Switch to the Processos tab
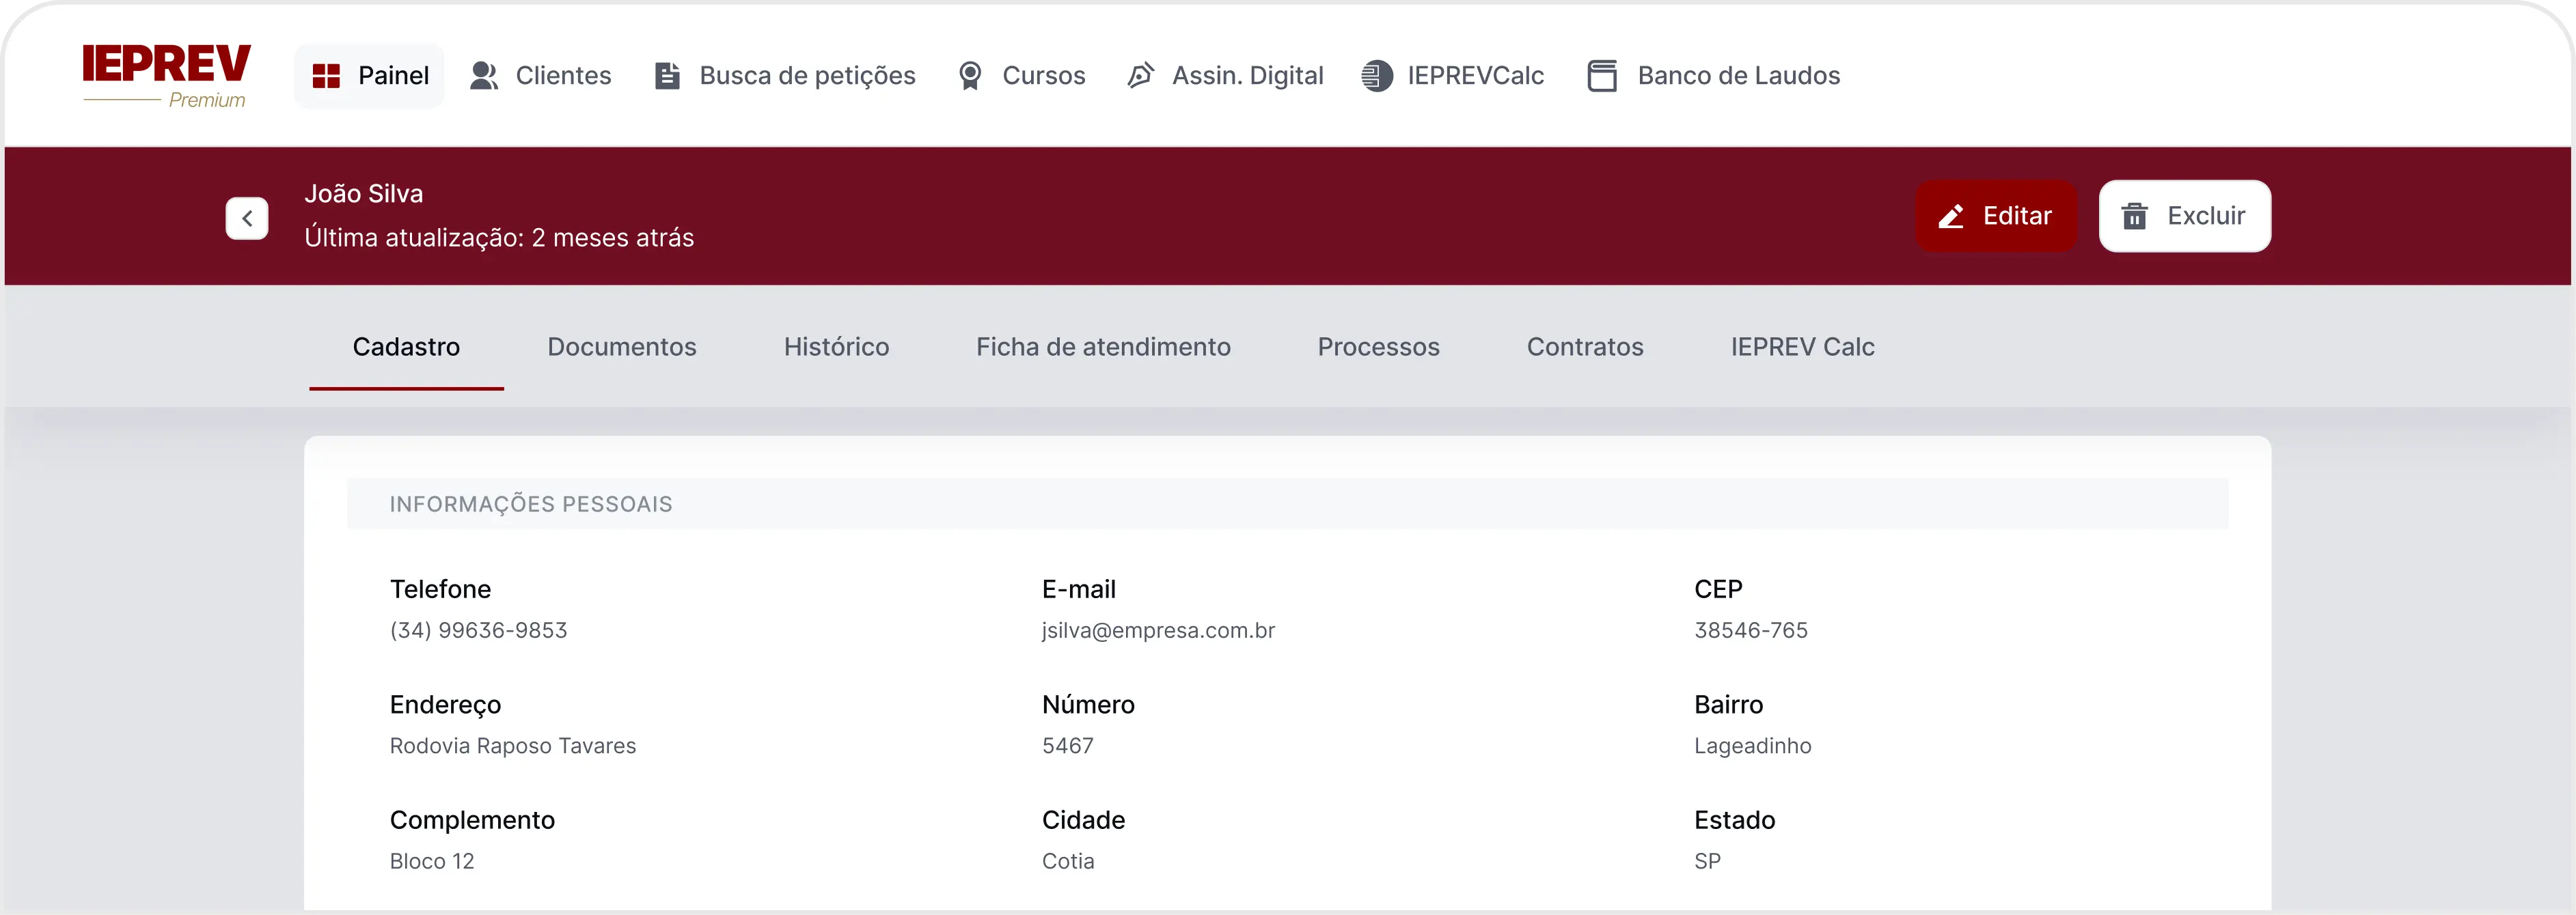Viewport: 2576px width, 915px height. click(x=1378, y=347)
